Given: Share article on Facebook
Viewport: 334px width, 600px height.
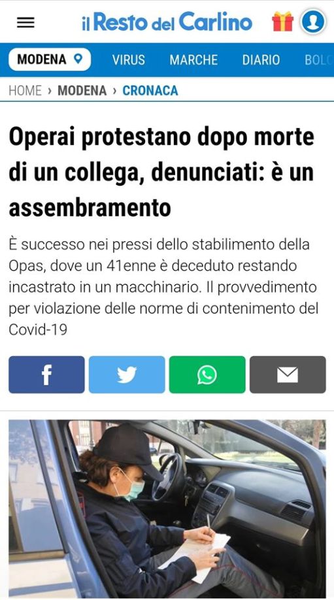Looking at the screenshot, I should pos(46,375).
